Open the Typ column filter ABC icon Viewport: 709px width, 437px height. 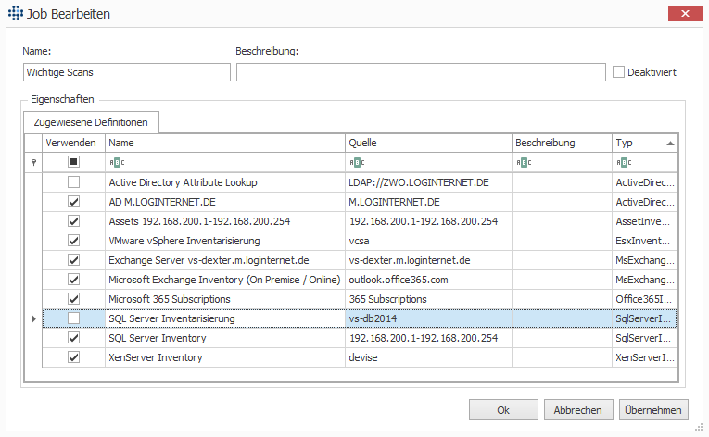click(x=624, y=162)
